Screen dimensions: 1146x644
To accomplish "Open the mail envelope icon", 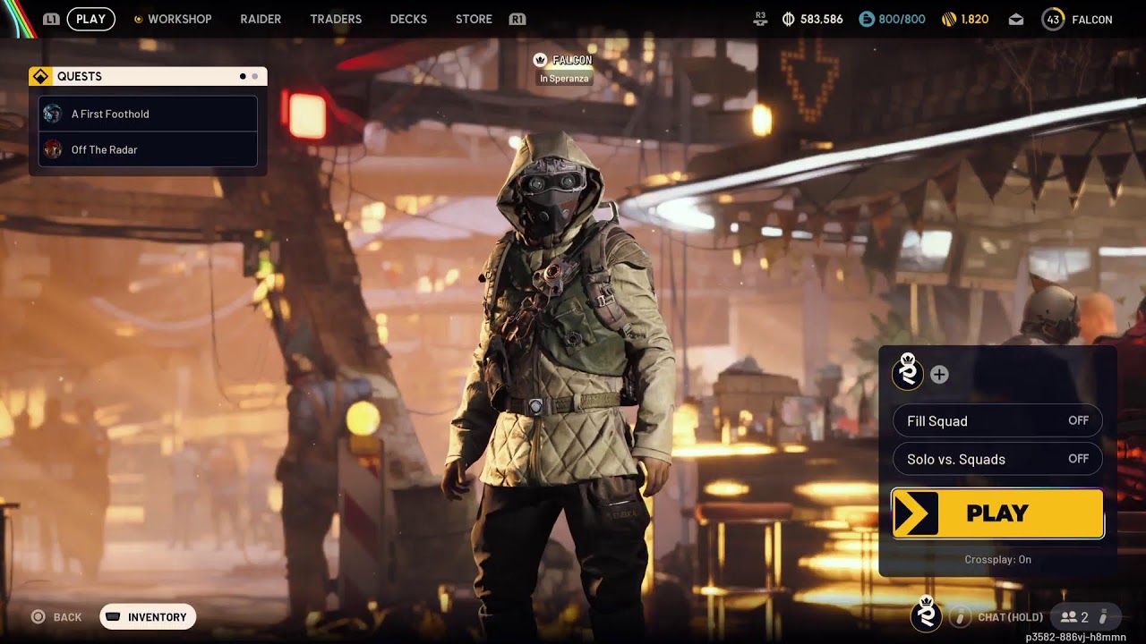I will [1016, 19].
